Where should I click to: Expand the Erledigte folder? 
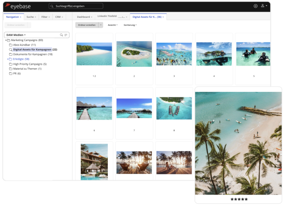click(8, 59)
